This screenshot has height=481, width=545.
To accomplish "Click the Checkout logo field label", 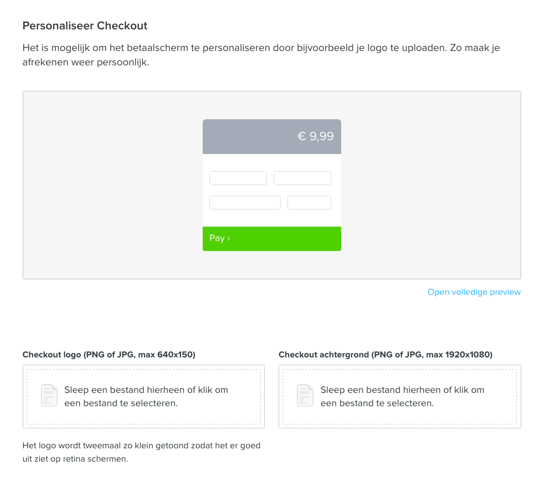I will 109,355.
